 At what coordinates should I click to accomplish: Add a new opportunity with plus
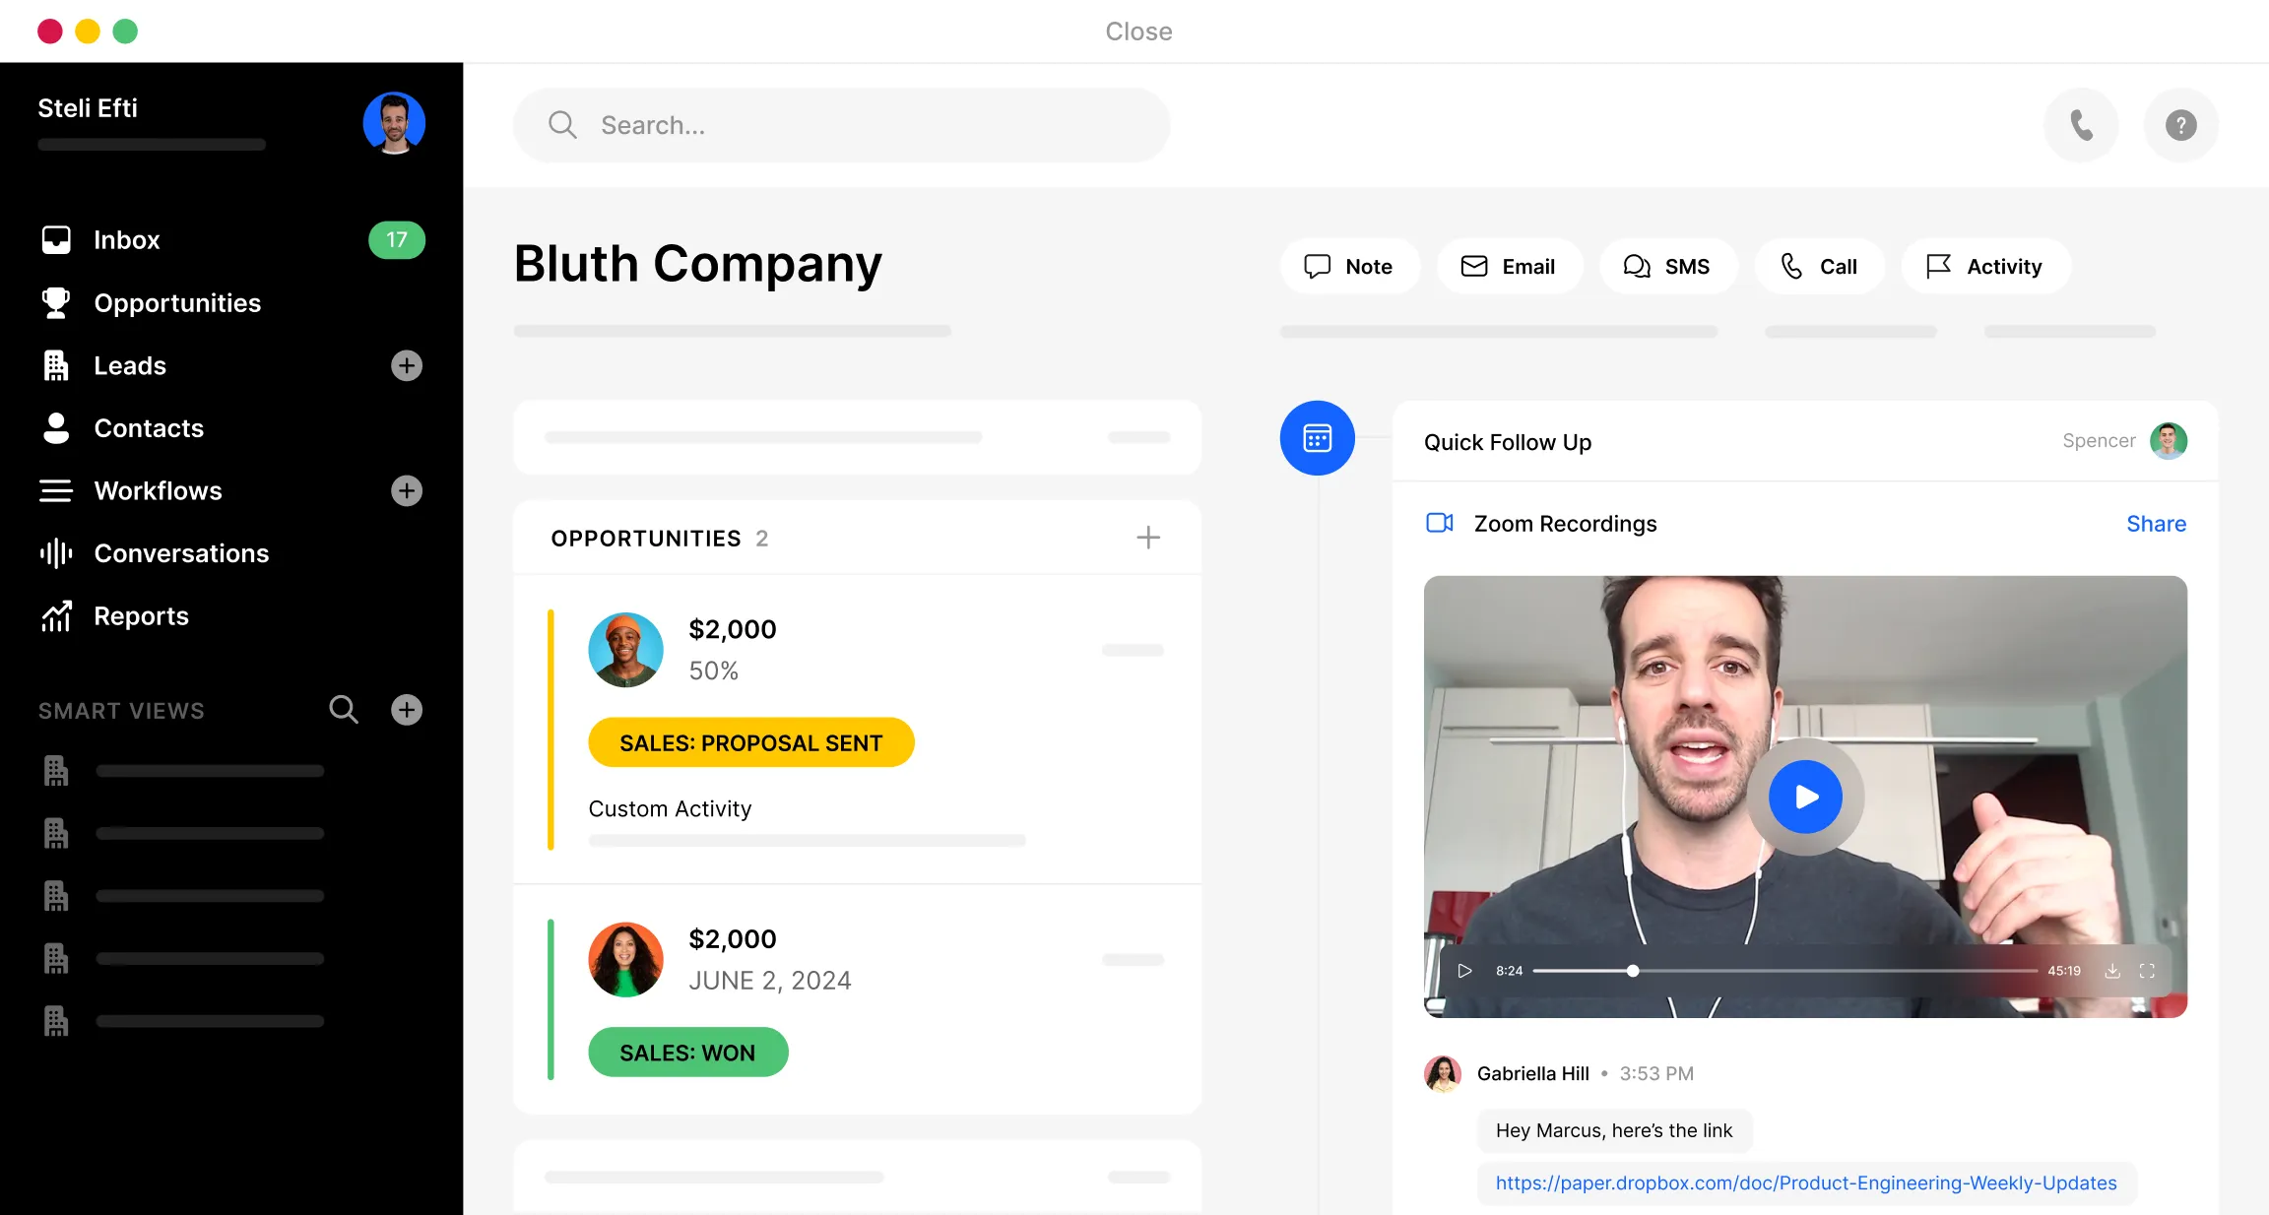point(1148,538)
